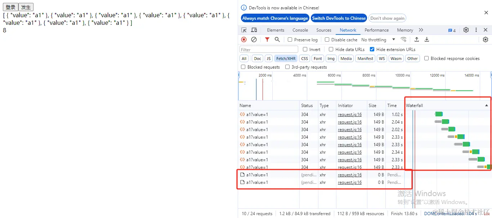This screenshot has height=218, width=492.
Task: Open the 4 console issues badge
Action: 452,31
